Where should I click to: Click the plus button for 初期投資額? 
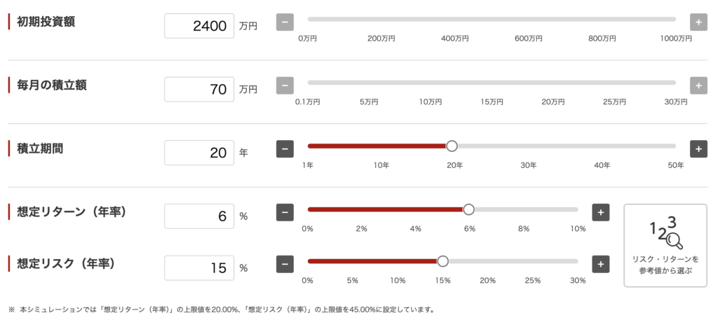pyautogui.click(x=698, y=22)
